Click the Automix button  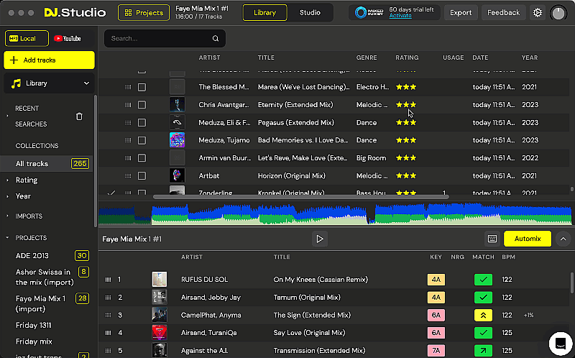pyautogui.click(x=527, y=239)
